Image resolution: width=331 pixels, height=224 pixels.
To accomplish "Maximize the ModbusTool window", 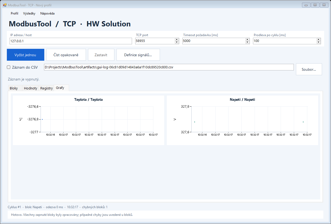I will (x=315, y=5).
